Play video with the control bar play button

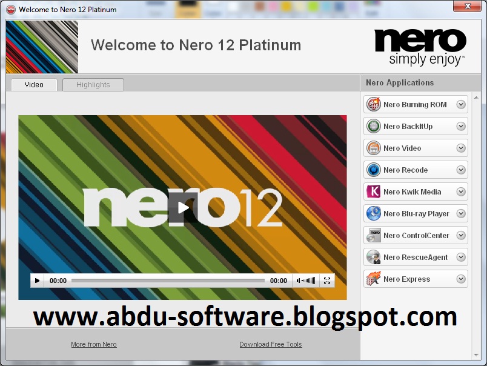point(38,281)
